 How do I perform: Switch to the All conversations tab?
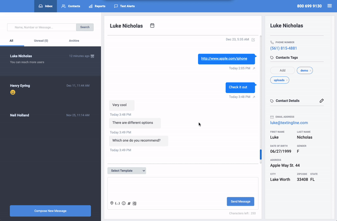pyautogui.click(x=11, y=40)
